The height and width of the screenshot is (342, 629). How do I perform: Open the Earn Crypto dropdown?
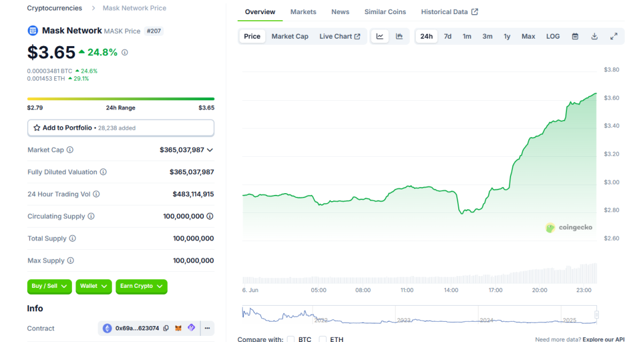[141, 286]
